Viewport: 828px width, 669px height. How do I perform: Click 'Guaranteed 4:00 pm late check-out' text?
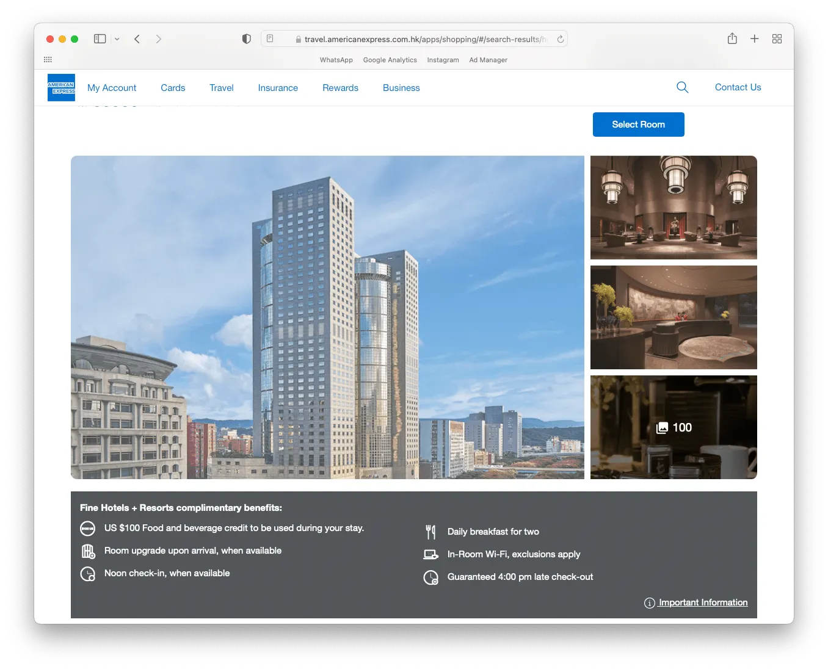(520, 577)
